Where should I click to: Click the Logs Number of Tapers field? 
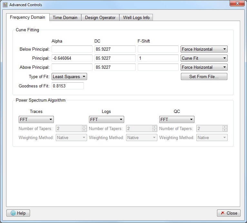139,128
